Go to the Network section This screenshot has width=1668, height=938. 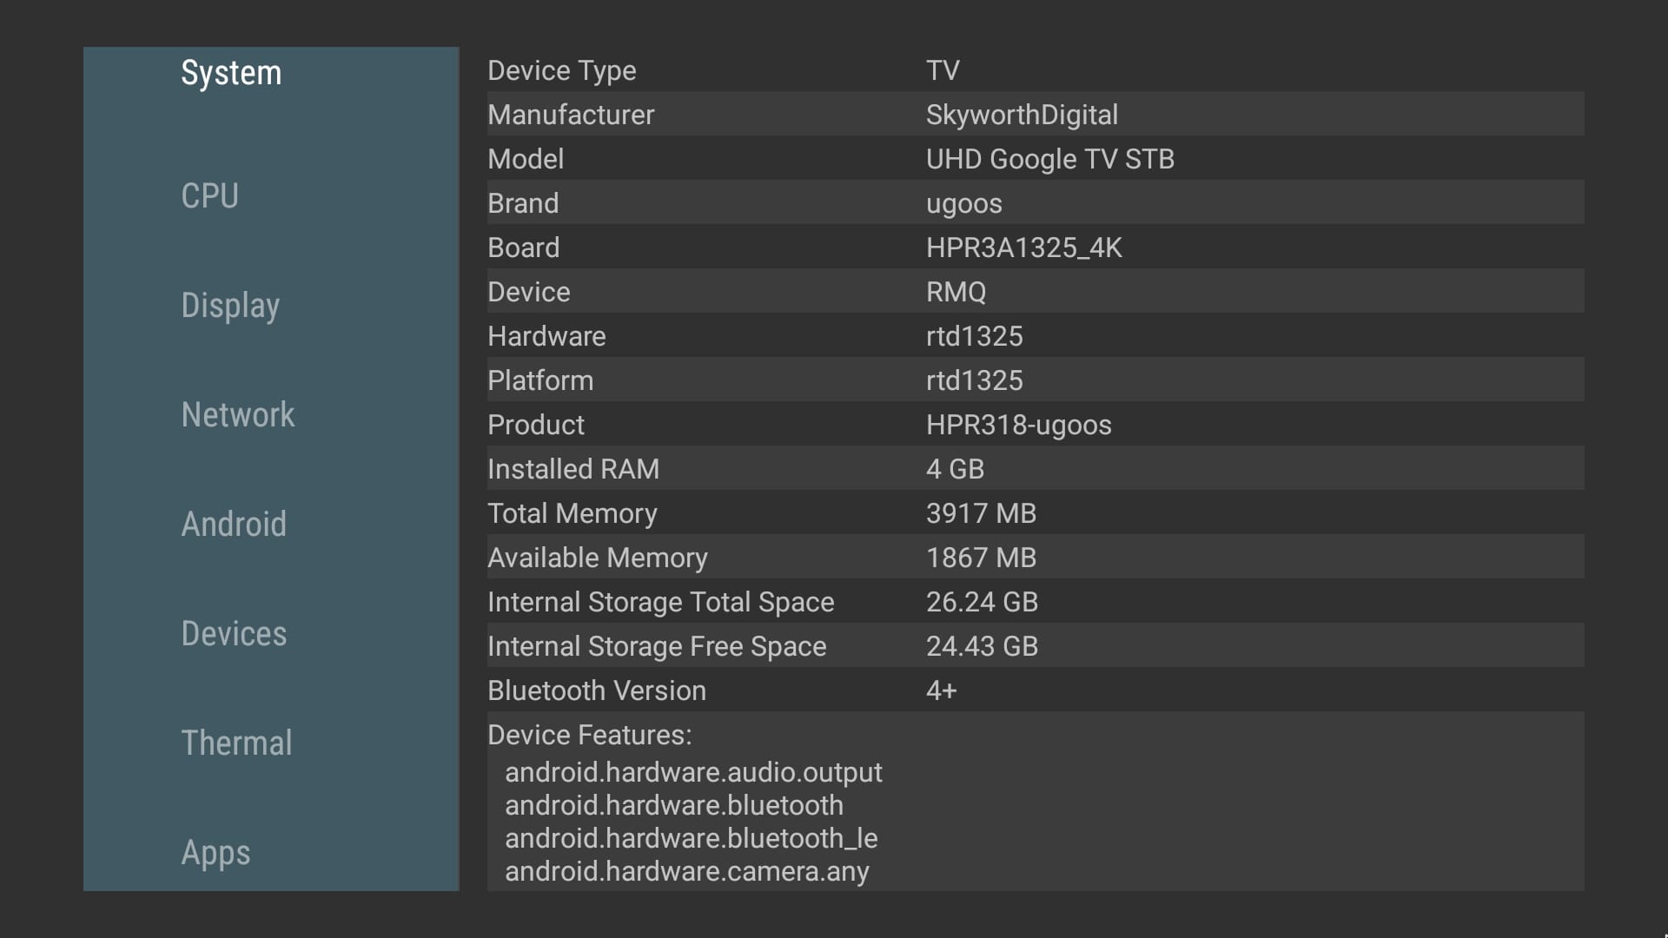point(238,415)
